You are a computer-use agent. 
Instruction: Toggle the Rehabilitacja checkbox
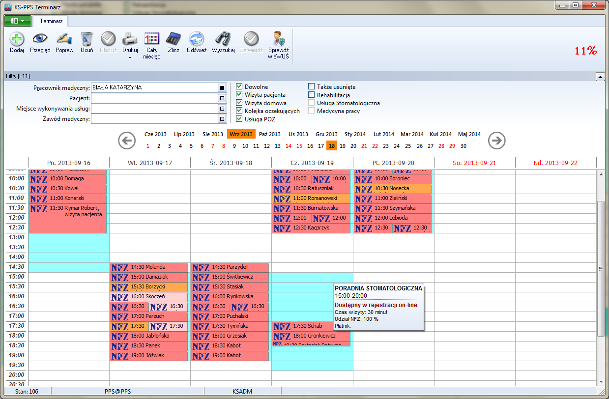coord(312,95)
